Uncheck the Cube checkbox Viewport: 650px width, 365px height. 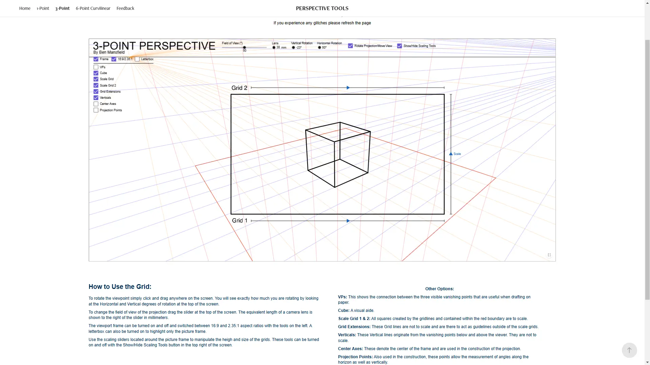tap(96, 73)
